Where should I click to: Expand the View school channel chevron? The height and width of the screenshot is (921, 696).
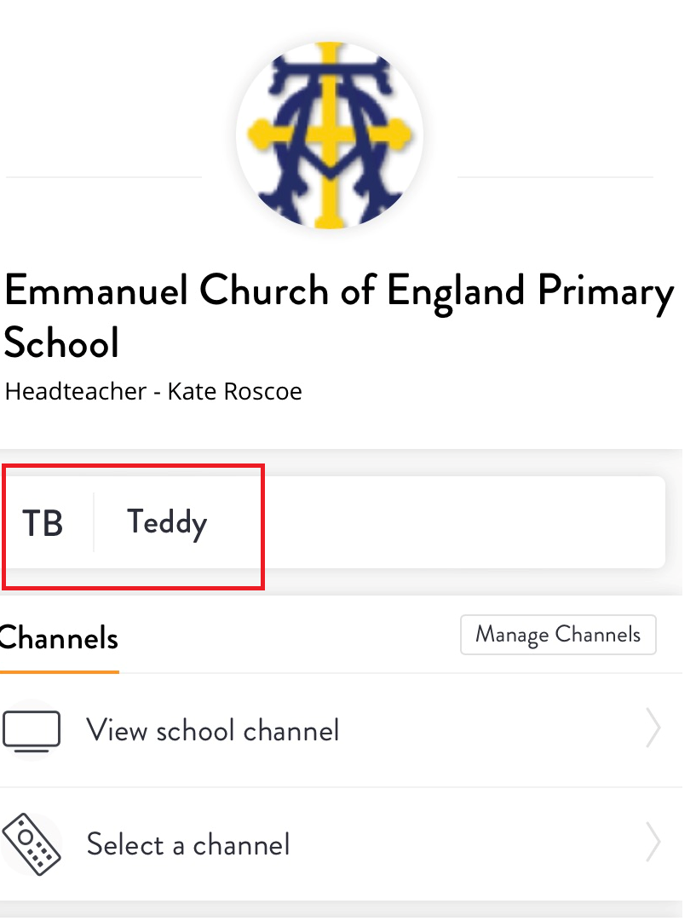pyautogui.click(x=653, y=728)
